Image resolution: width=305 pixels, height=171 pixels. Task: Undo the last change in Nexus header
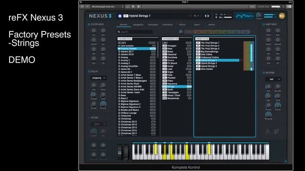pyautogui.click(x=195, y=16)
